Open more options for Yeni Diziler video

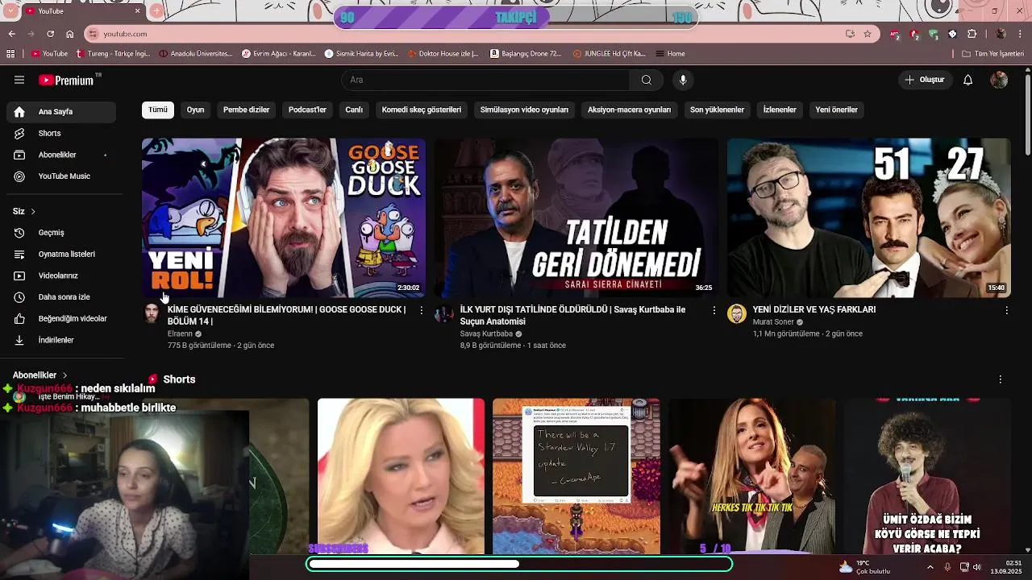click(1006, 310)
